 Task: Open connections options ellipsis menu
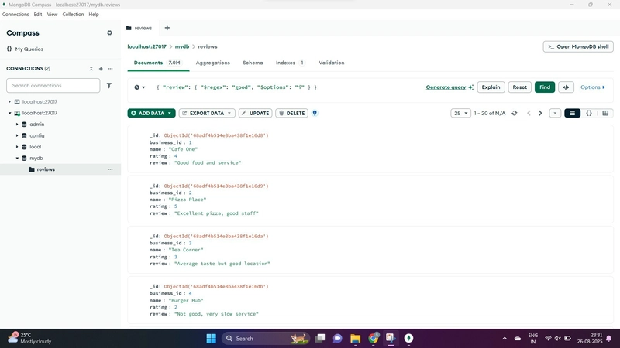(x=110, y=69)
